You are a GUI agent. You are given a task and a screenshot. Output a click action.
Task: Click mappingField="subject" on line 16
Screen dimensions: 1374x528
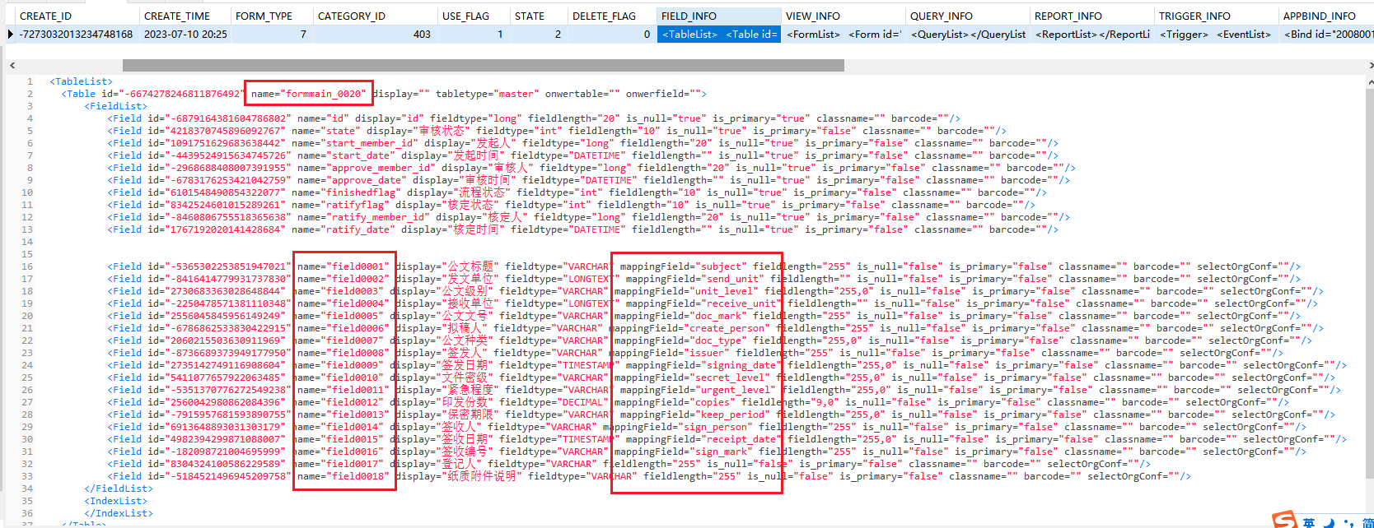[684, 266]
